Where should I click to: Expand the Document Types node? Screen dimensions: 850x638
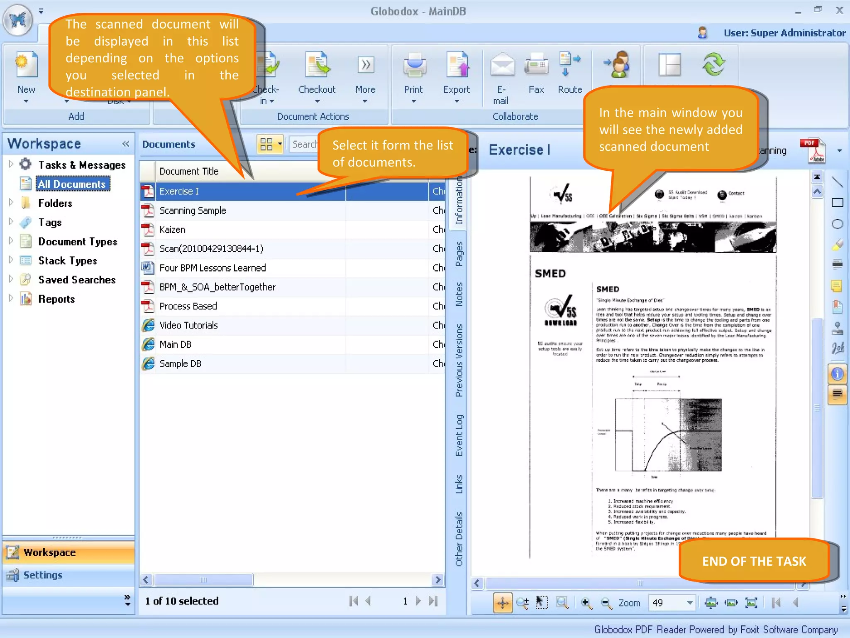(x=11, y=240)
